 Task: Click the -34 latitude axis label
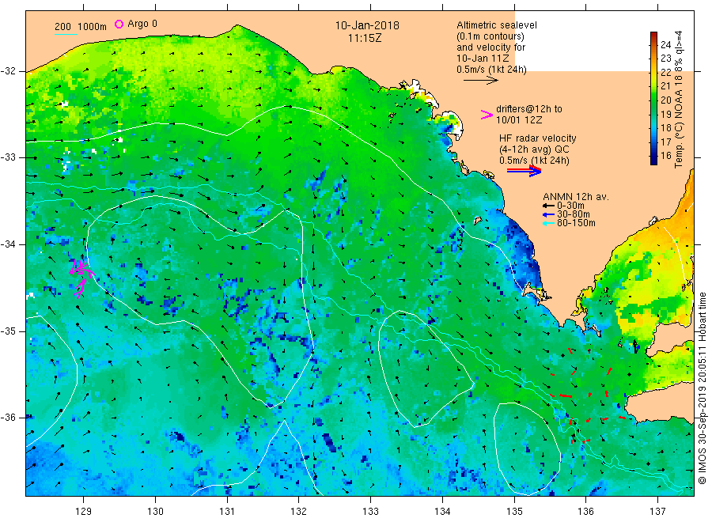coord(8,244)
